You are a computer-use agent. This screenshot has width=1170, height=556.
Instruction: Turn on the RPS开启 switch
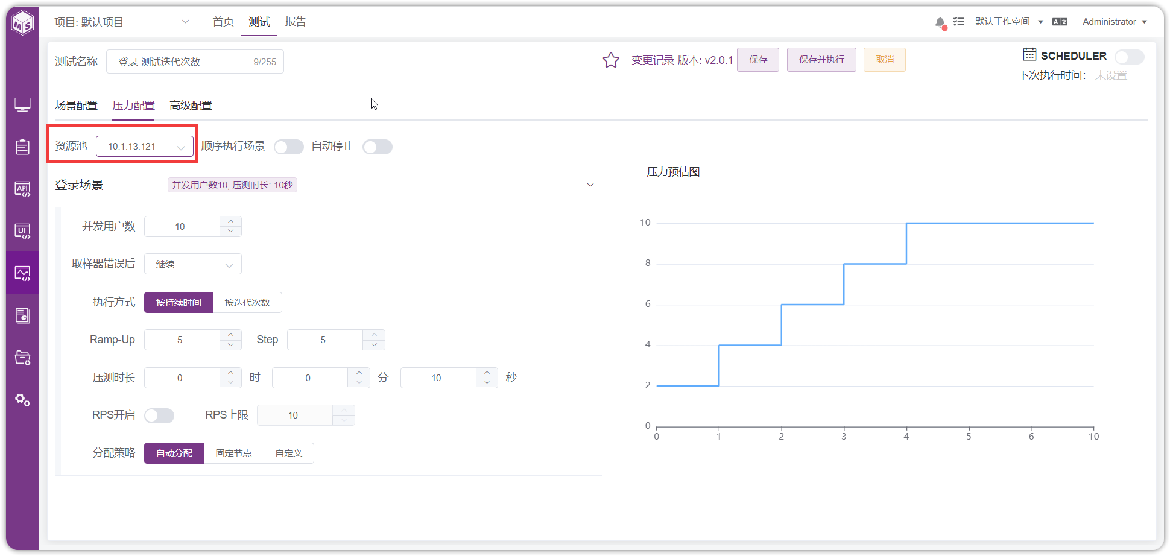coord(159,415)
